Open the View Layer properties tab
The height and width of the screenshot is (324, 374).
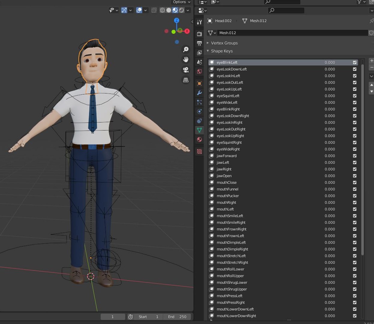click(199, 52)
